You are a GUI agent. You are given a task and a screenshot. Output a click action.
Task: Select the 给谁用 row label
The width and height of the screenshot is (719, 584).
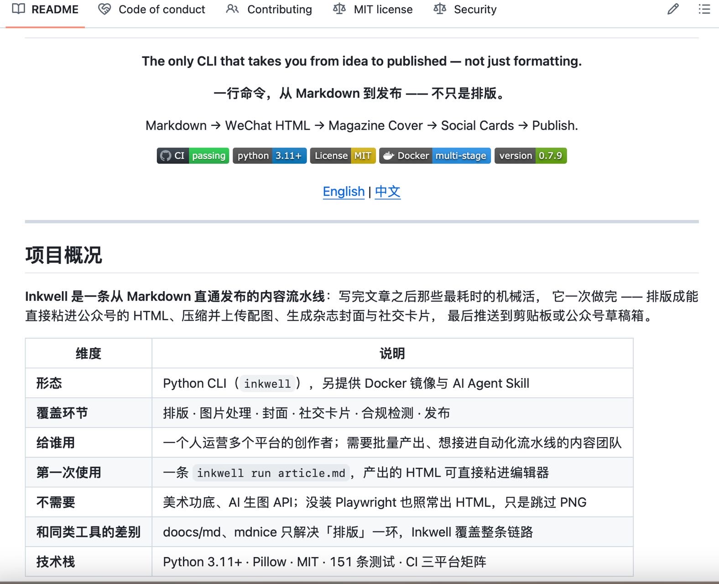click(56, 443)
